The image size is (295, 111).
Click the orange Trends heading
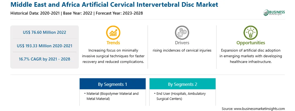click(x=113, y=43)
